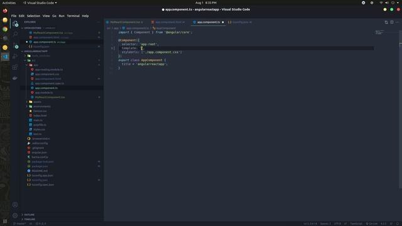
Task: Open the File menu
Action: pyautogui.click(x=14, y=16)
